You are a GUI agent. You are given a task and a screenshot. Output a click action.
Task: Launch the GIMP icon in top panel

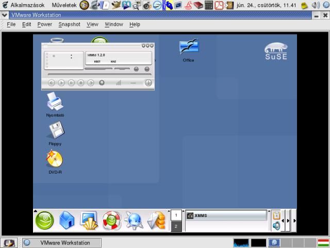(x=116, y=5)
